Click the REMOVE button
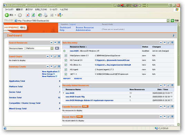The width and height of the screenshot is (185, 135). pyautogui.click(x=78, y=79)
